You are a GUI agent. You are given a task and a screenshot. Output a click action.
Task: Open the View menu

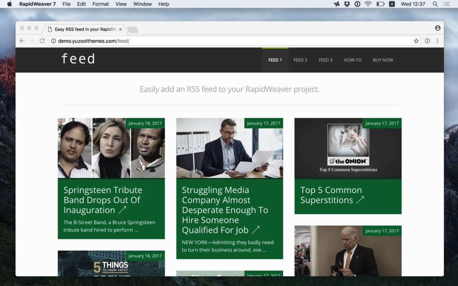pyautogui.click(x=121, y=4)
